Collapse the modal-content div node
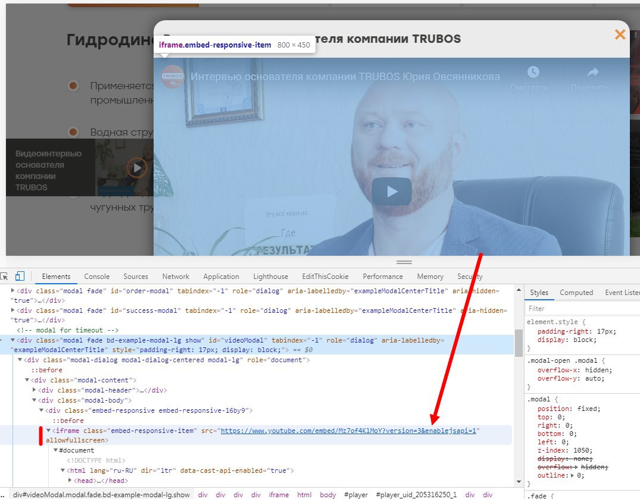Screen dimensions: 640x499 pyautogui.click(x=27, y=380)
